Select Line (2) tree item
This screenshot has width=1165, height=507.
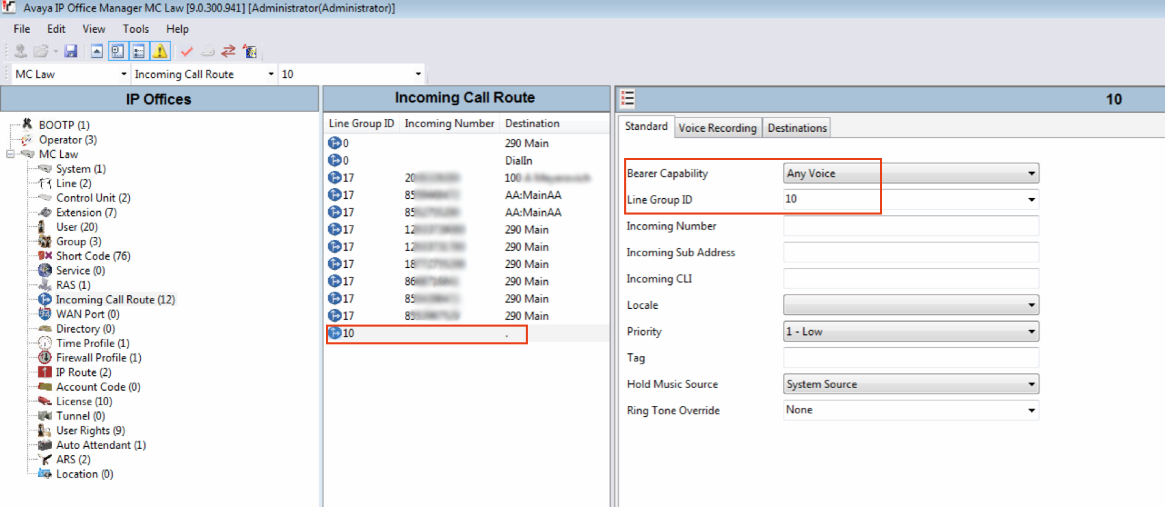pos(73,183)
